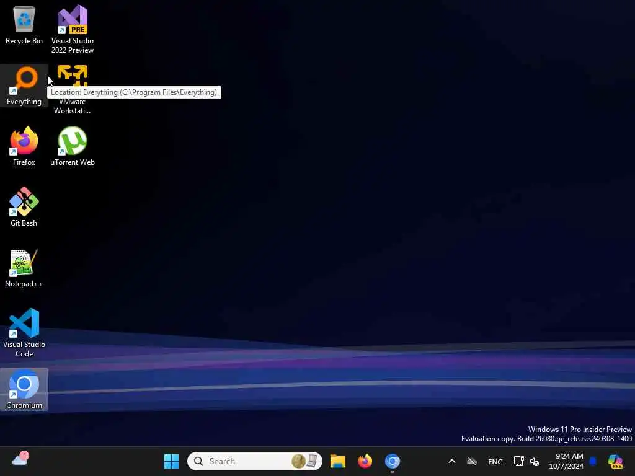This screenshot has width=635, height=476.
Task: Select the Recycle Bin desktop icon
Action: (x=24, y=25)
